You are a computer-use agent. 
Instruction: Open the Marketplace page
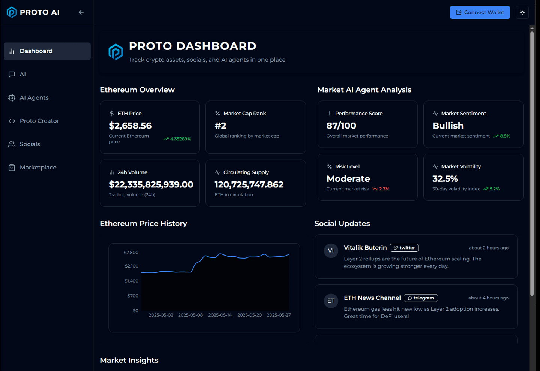[x=47, y=167]
